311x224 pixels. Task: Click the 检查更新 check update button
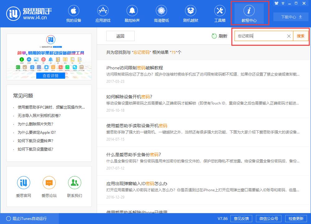pyautogui.click(x=296, y=219)
